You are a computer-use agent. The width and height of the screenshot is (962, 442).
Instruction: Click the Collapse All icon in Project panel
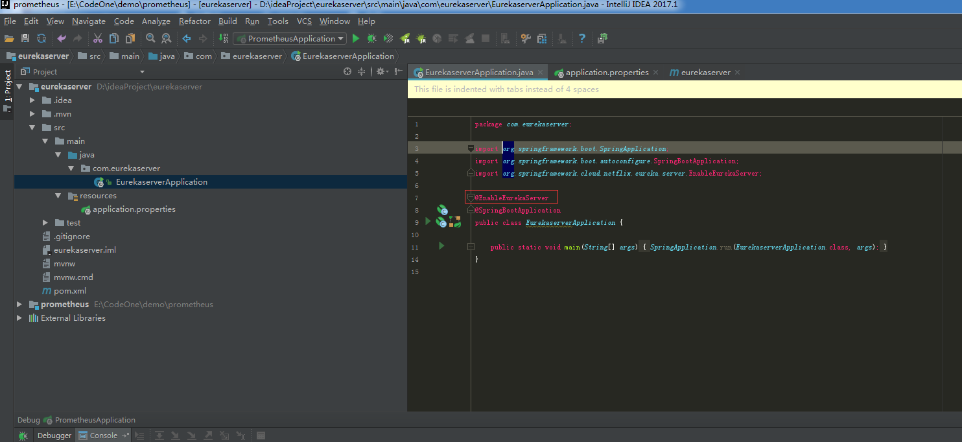pos(362,71)
